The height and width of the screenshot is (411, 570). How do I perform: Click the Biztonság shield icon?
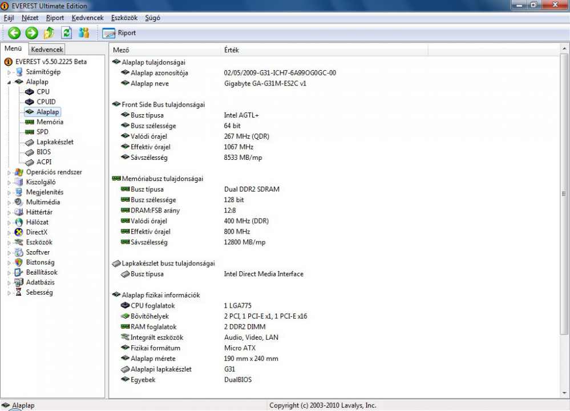[x=19, y=262]
